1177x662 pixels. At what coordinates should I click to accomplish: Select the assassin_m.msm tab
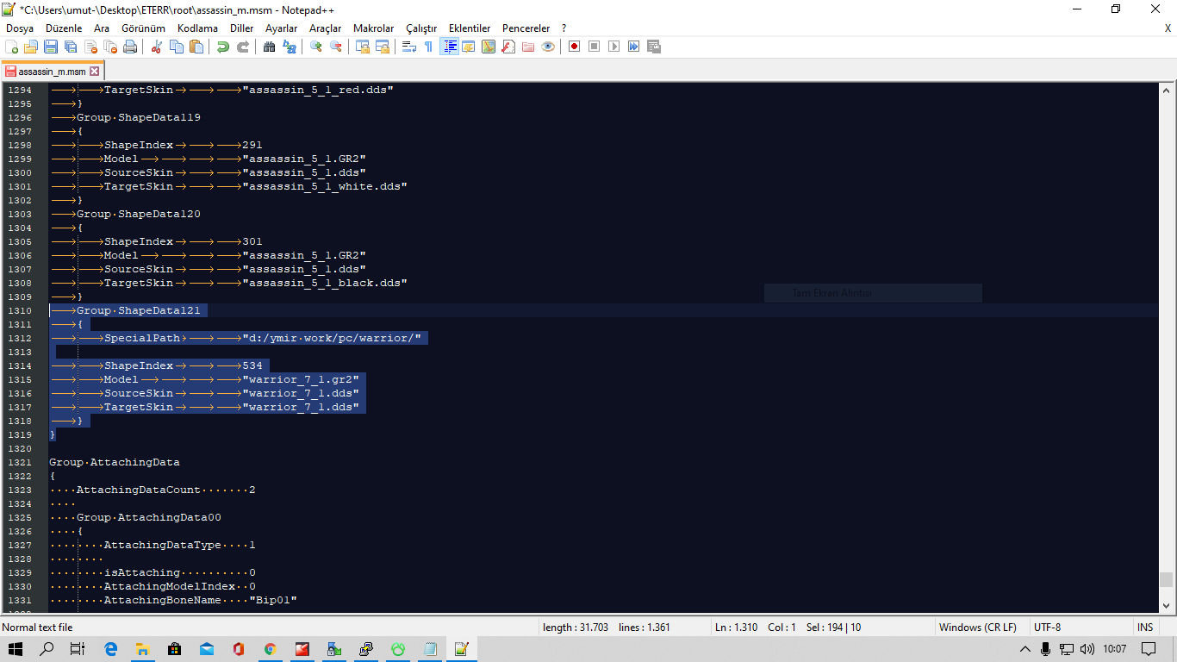52,72
